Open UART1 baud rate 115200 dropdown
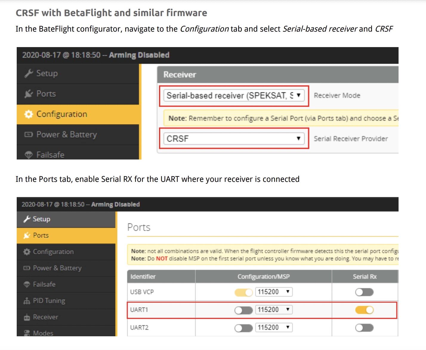Screen dimensions: 426x350 [274, 310]
